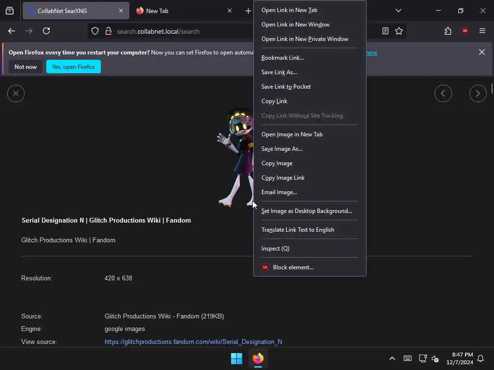
Task: Open the tracking protection shield icon
Action: coord(95,31)
